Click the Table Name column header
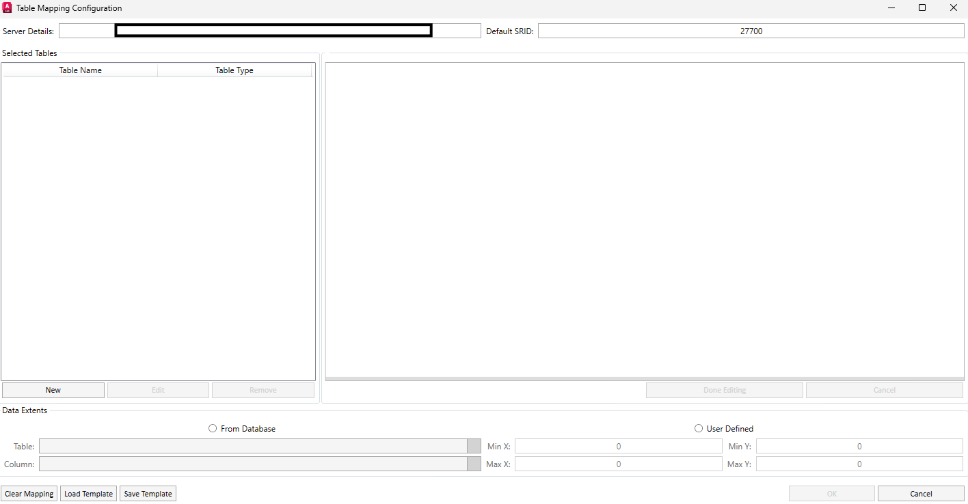 tap(80, 70)
